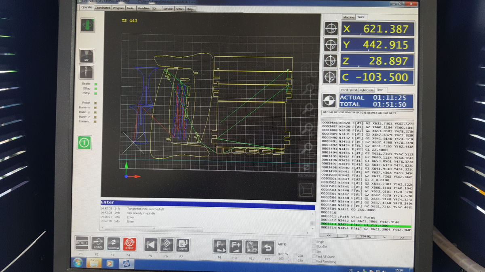The image size is (485, 272).
Task: Show the G/M Code tab
Action: click(367, 90)
